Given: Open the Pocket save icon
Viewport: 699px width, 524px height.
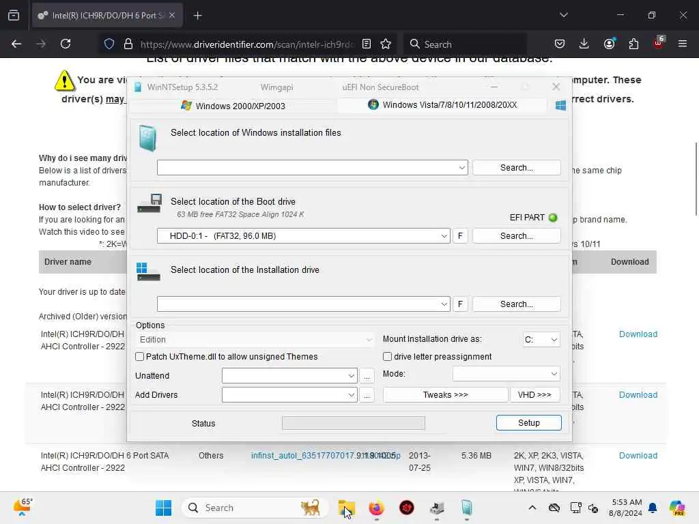Looking at the screenshot, I should point(560,44).
